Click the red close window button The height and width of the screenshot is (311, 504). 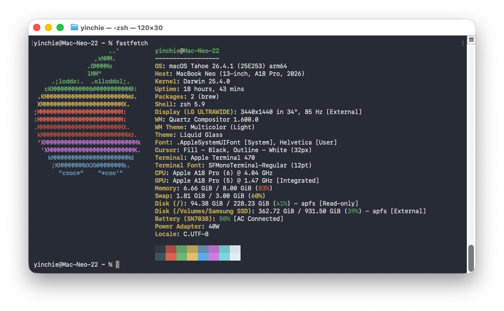pyautogui.click(x=37, y=27)
